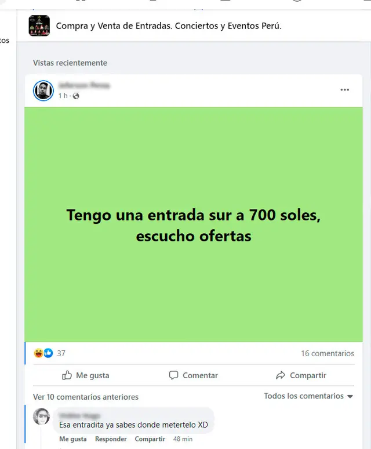Click the Comentar speech bubble icon
Image resolution: width=371 pixels, height=449 pixels.
pyautogui.click(x=173, y=375)
